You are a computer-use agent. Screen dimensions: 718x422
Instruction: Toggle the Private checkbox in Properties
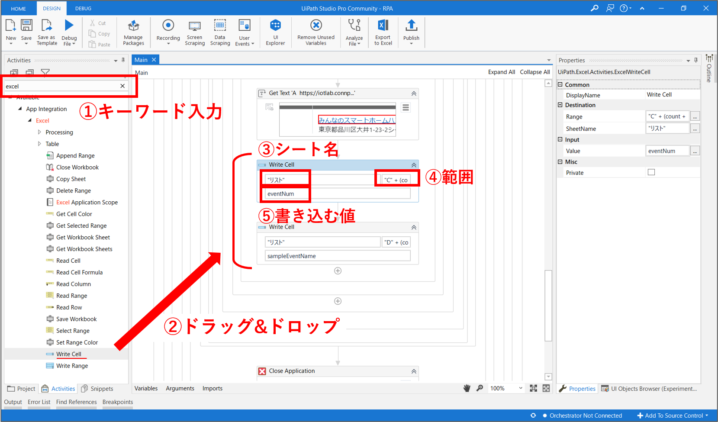(651, 172)
